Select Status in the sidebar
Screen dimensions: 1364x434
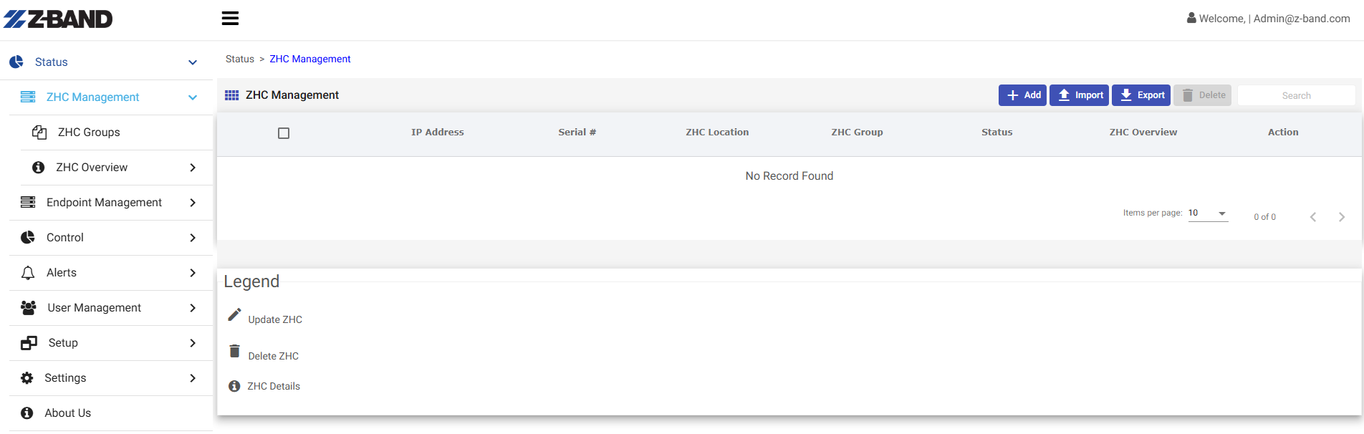[52, 62]
